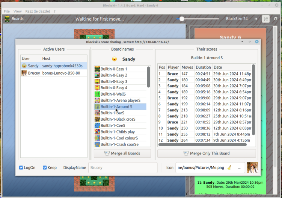Click the BlockSize slider handle
The image size is (282, 198).
[x=182, y=19]
